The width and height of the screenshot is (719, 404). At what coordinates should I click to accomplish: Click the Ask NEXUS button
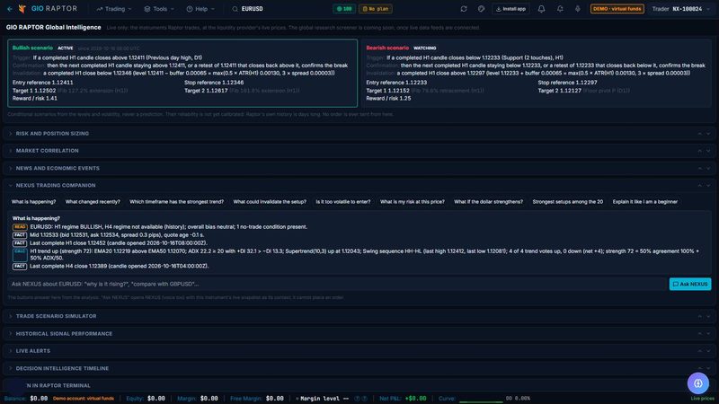(690, 284)
